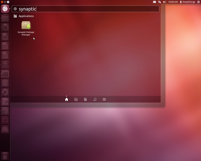Switch to the Applications lens
This screenshot has width=201, height=161.
tap(76, 99)
